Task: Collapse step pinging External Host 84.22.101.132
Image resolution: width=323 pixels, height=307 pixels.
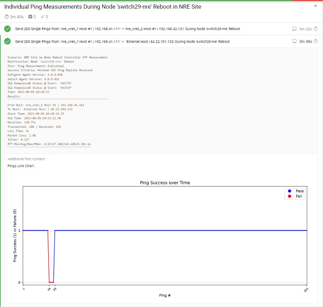Action: pyautogui.click(x=122, y=41)
